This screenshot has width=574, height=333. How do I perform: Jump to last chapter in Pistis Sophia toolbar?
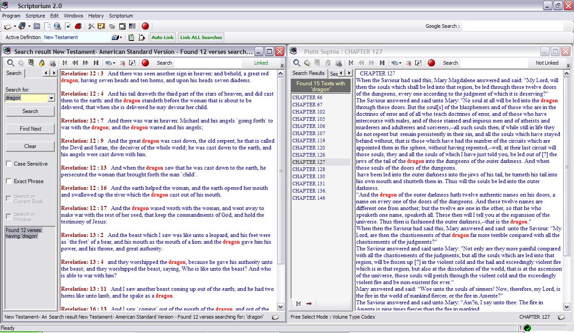382,63
